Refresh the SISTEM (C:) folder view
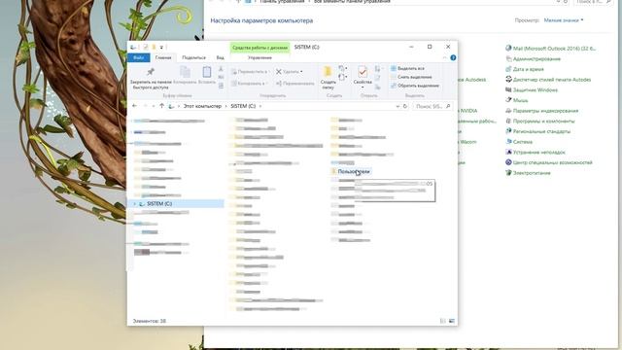This screenshot has height=350, width=622. pos(405,106)
